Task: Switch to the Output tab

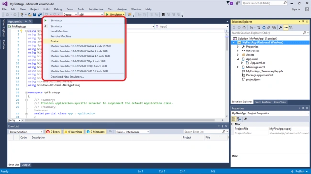Action: (x=25, y=165)
